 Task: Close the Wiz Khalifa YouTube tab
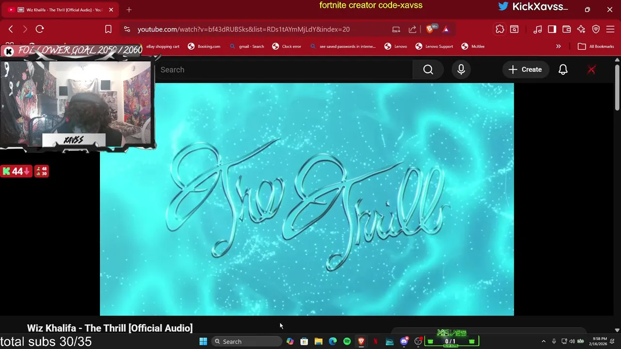(x=111, y=10)
